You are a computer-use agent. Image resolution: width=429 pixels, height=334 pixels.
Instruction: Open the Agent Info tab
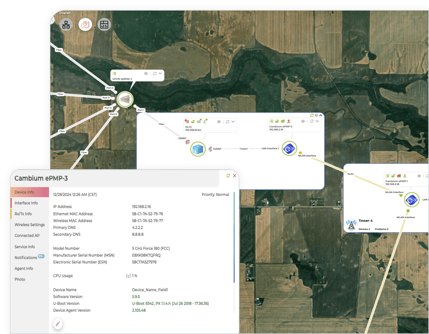pos(30,269)
